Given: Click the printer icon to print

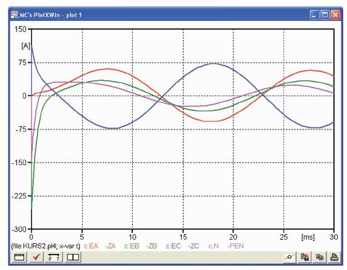Looking at the screenshot, I should tap(334, 257).
